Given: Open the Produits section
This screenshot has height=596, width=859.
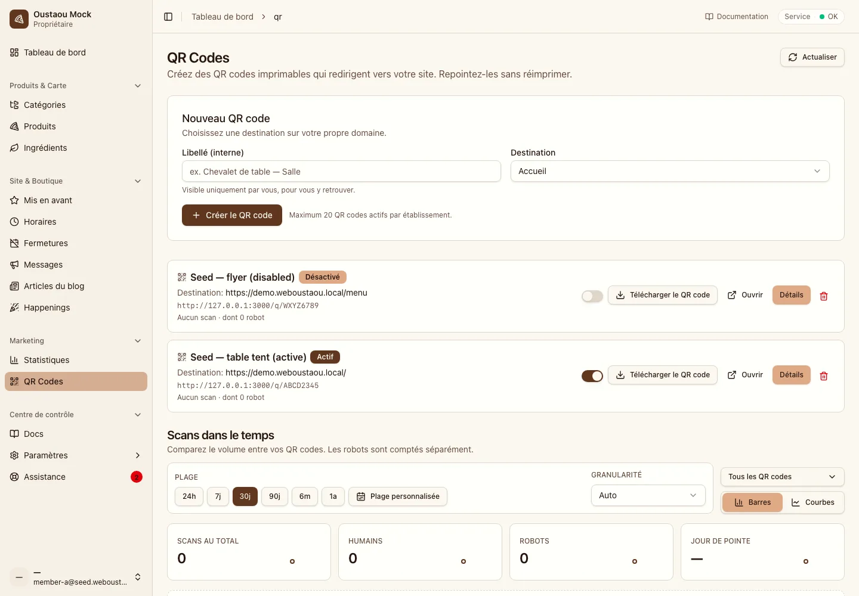Looking at the screenshot, I should (x=76, y=126).
